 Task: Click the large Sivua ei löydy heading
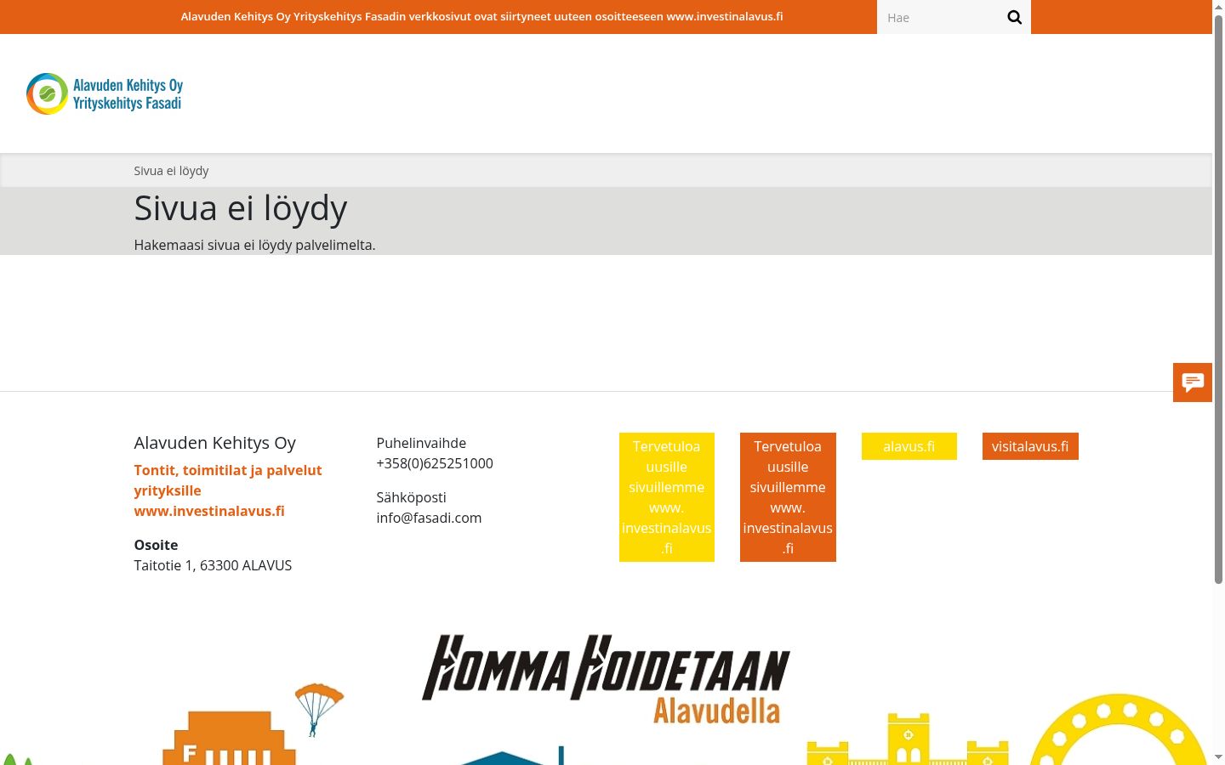(x=241, y=208)
